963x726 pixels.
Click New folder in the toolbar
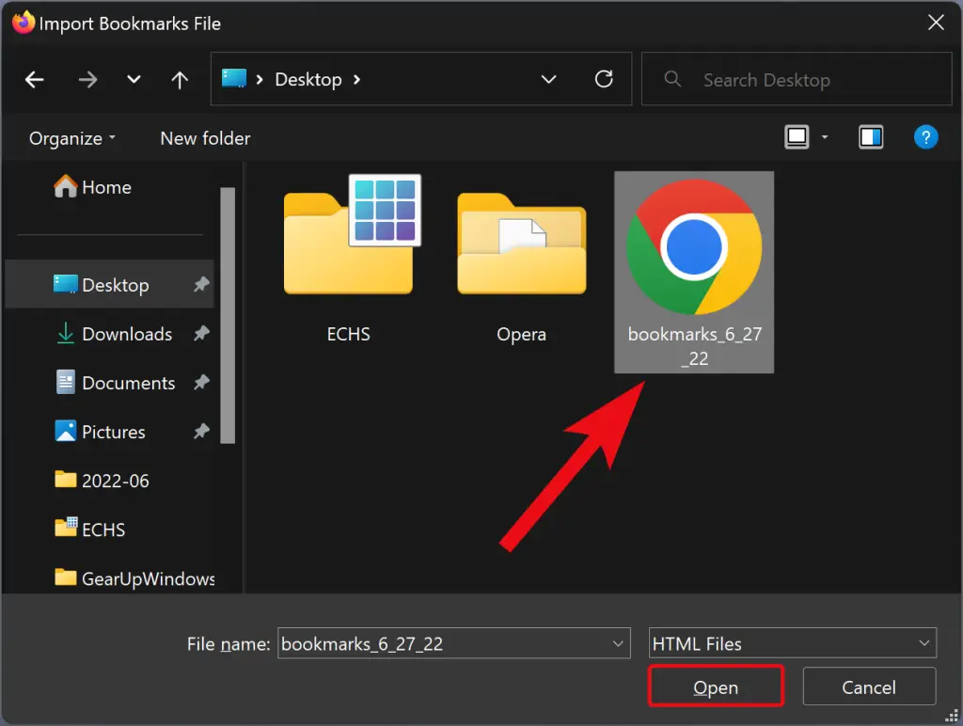pos(204,137)
